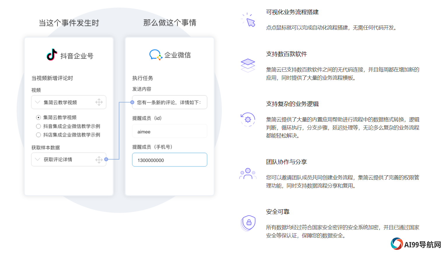Select the 抖音集成企业微信教学示例 radio option

(38, 126)
